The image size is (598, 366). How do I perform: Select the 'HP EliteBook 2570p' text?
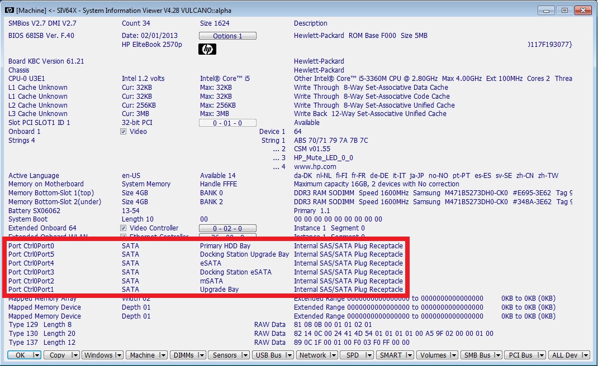[152, 44]
